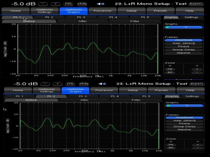Toggle Dim in the lower window
Viewport: 210px width, 157px height.
click(x=70, y=84)
